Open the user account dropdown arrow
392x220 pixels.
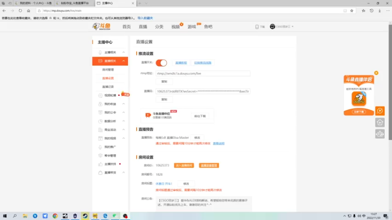point(293,27)
